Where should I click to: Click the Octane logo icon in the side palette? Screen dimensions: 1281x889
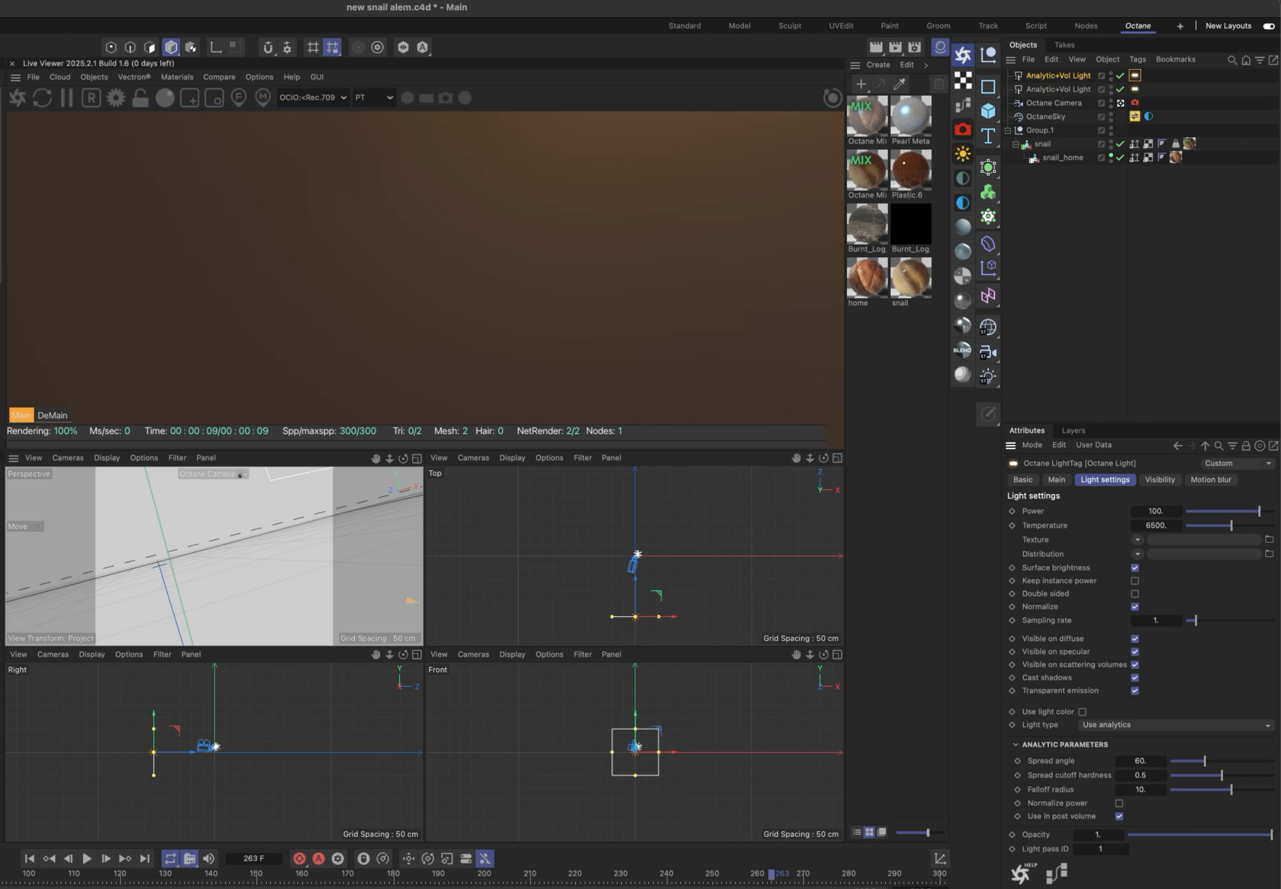coord(962,55)
